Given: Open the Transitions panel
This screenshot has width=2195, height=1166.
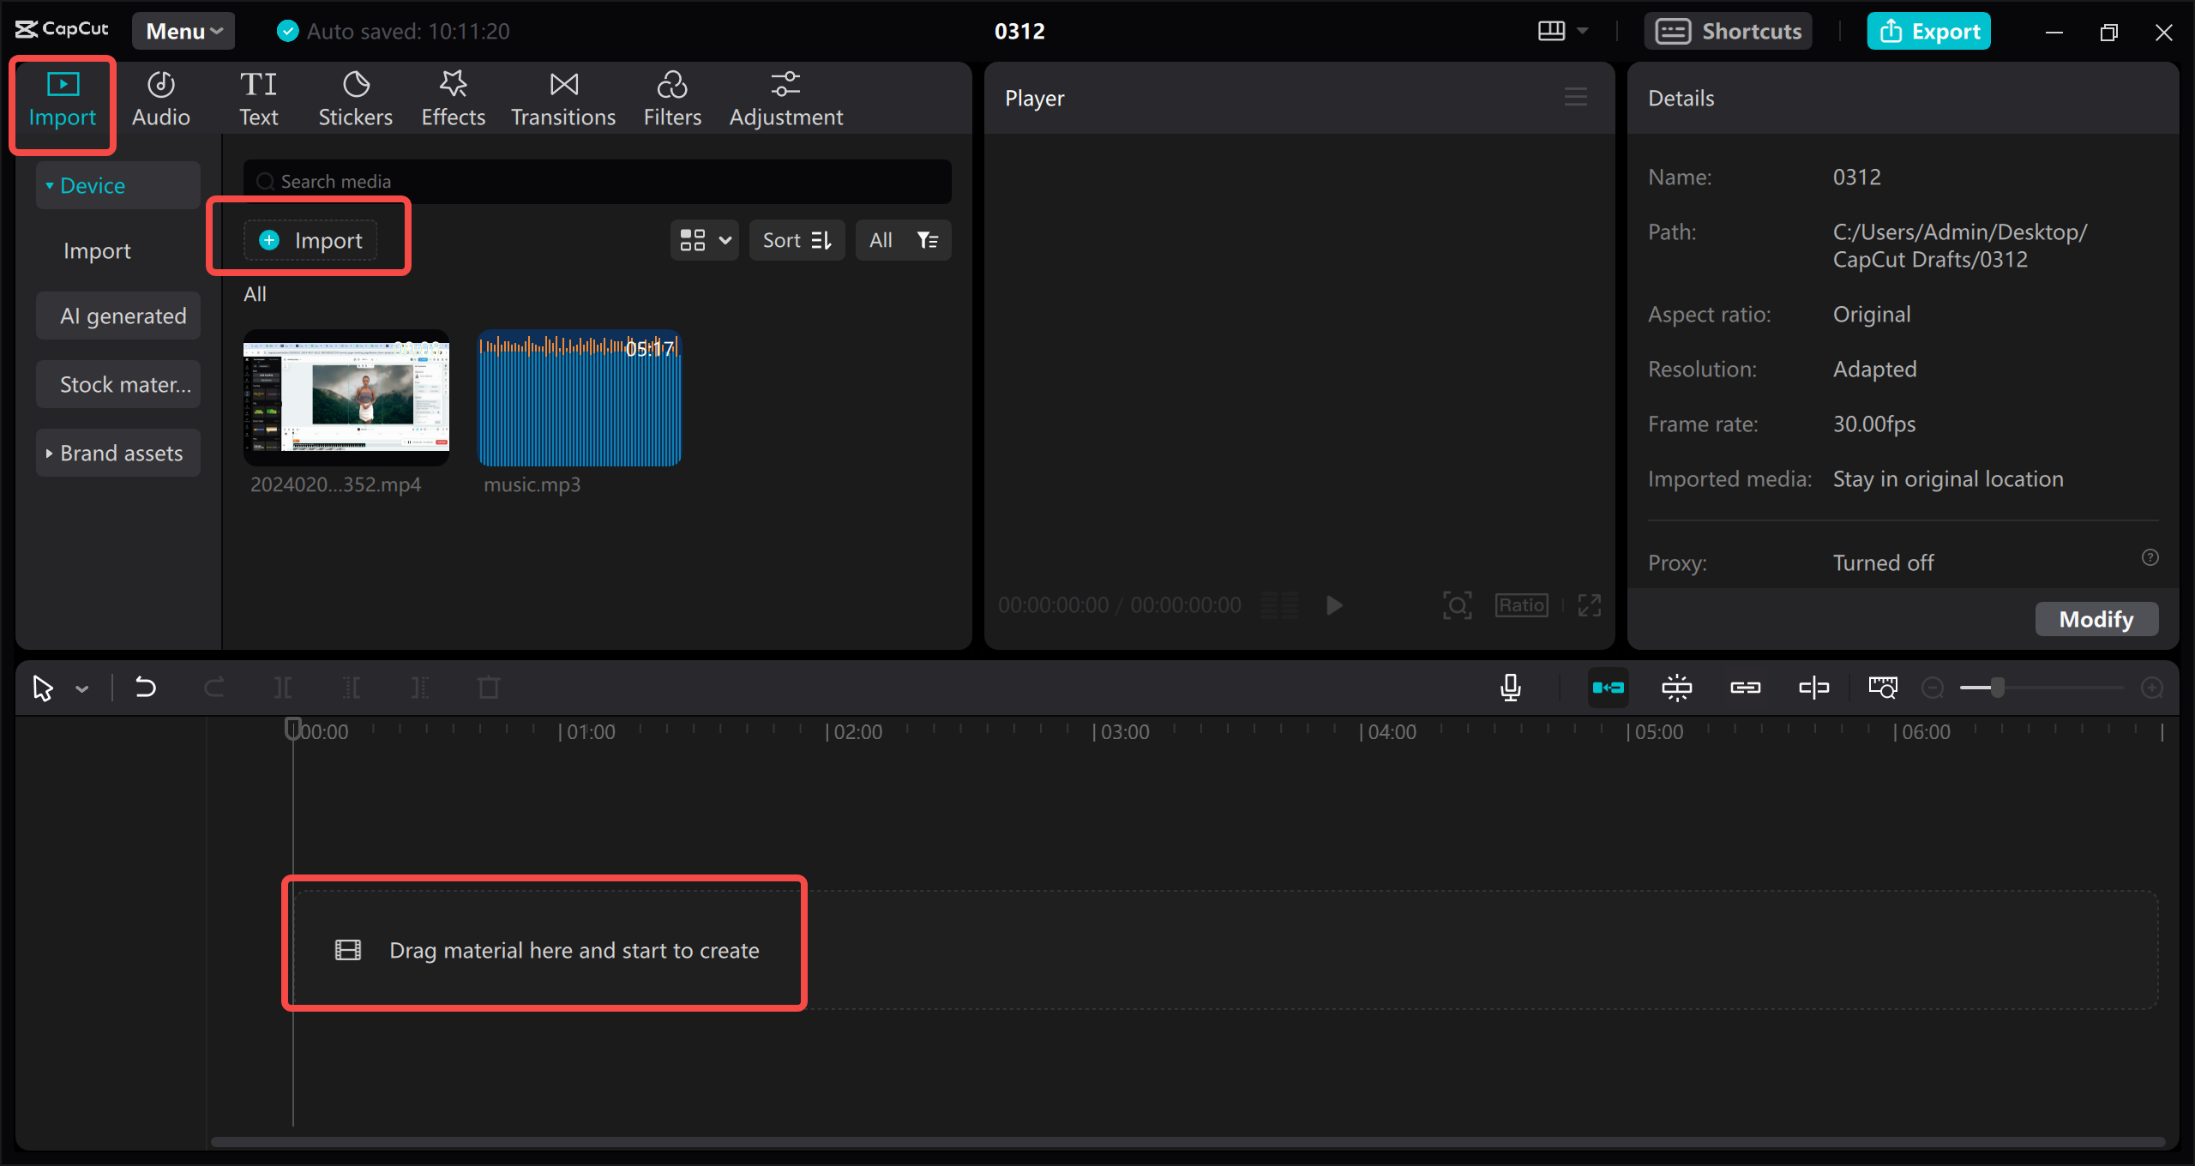Looking at the screenshot, I should point(563,99).
